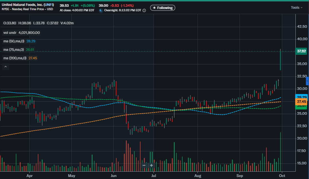Click the orange 27.45 moving average tag

[301, 101]
